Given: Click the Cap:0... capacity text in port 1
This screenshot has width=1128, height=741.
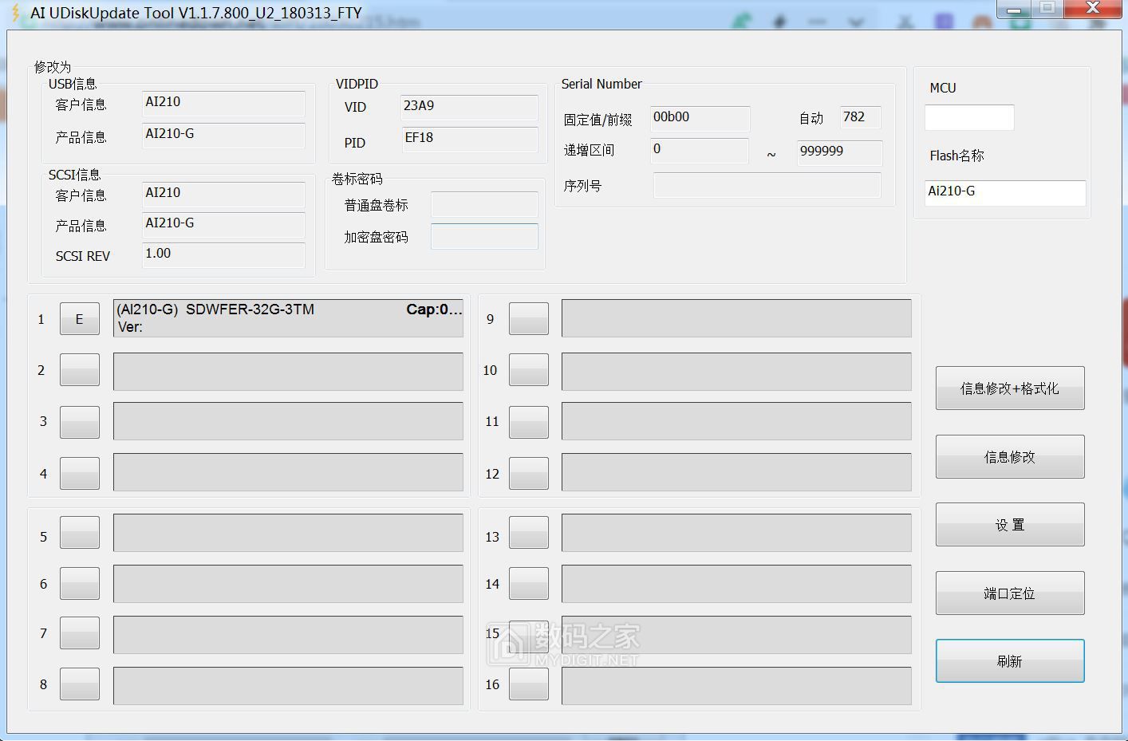Looking at the screenshot, I should (x=434, y=309).
